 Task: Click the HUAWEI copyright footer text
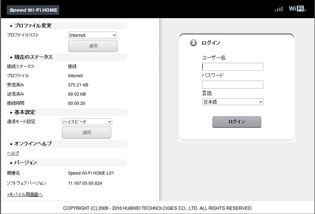click(x=157, y=208)
